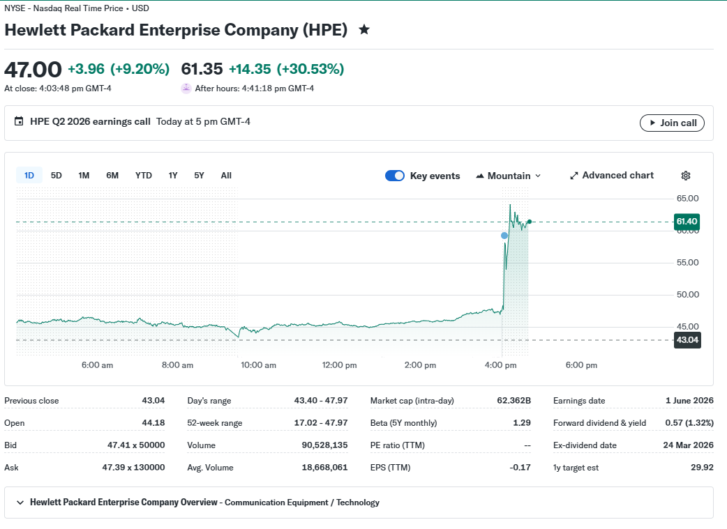This screenshot has height=529, width=727.
Task: Click the 43.04 previous close marker
Action: pos(687,340)
